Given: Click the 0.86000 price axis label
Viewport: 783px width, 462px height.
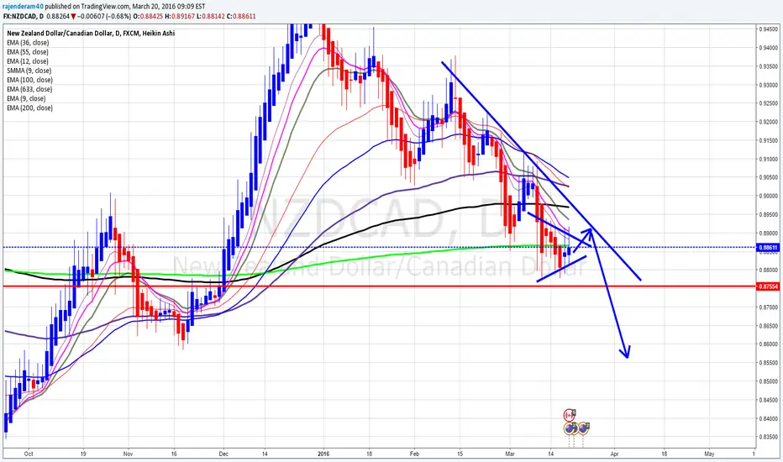Looking at the screenshot, I should (768, 344).
